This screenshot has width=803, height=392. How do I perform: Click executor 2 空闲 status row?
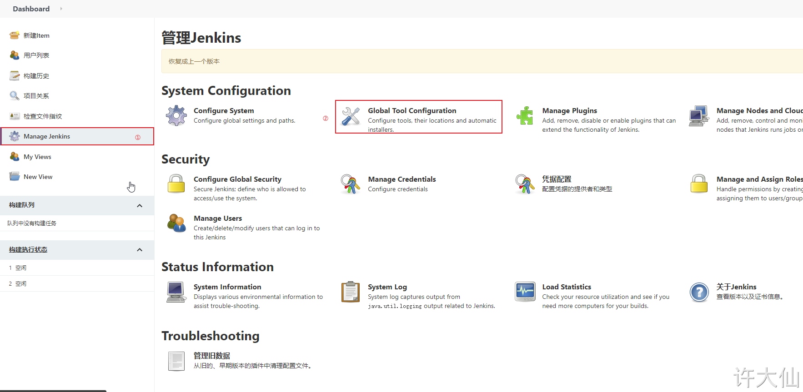coord(77,283)
